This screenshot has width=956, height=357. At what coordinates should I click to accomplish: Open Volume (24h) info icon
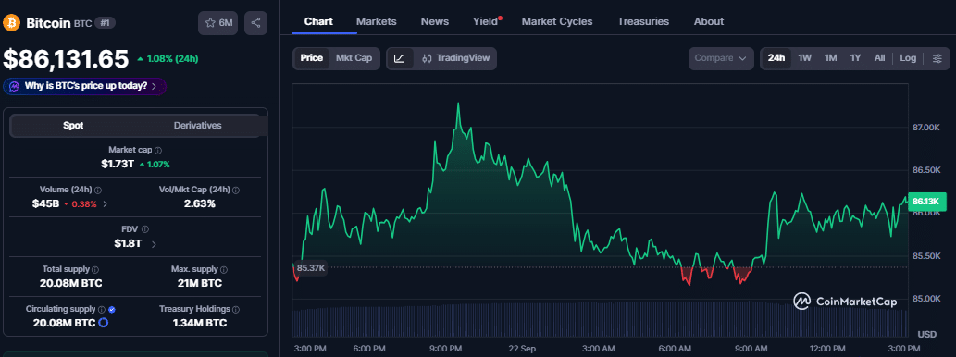[x=98, y=191]
